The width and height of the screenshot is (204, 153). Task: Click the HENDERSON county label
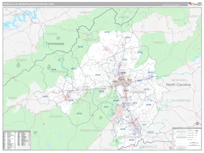click(x=127, y=137)
